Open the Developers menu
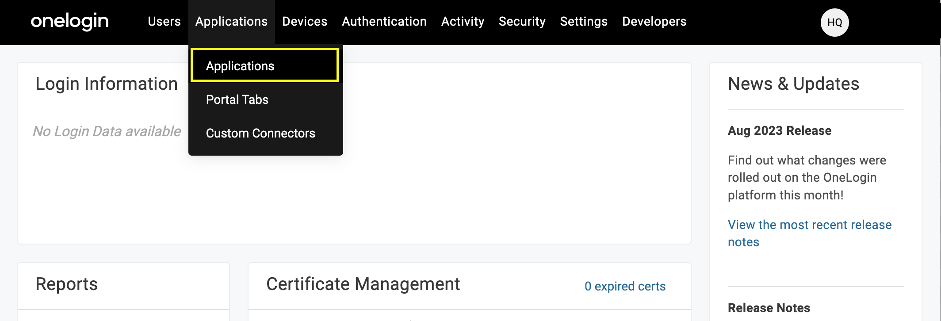This screenshot has width=941, height=321. pyautogui.click(x=654, y=21)
